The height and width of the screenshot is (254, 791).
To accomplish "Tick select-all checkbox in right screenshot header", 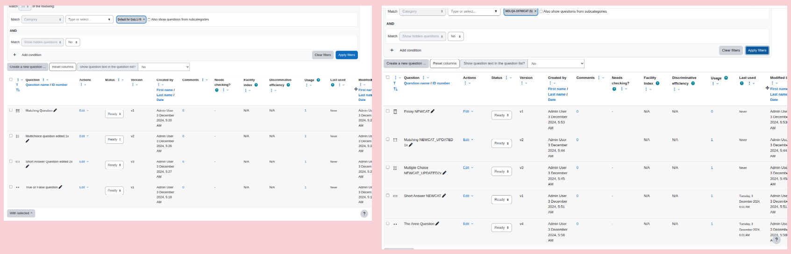I will (387, 78).
